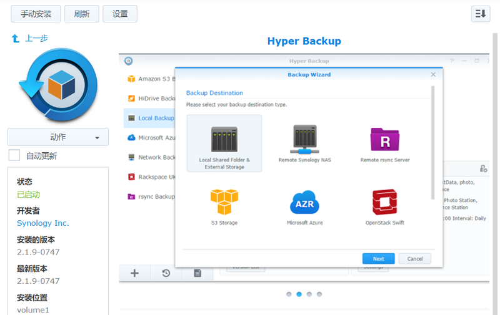Select the Microsoft Azure icon

[x=304, y=202]
